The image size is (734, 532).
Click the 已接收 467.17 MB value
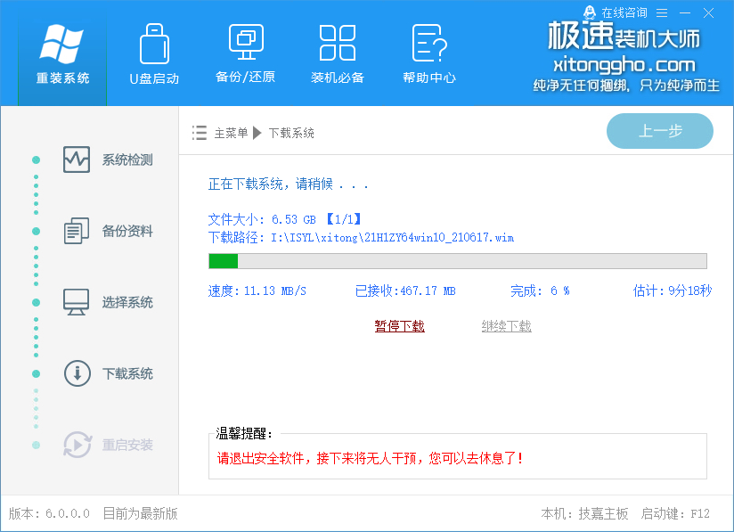(405, 291)
